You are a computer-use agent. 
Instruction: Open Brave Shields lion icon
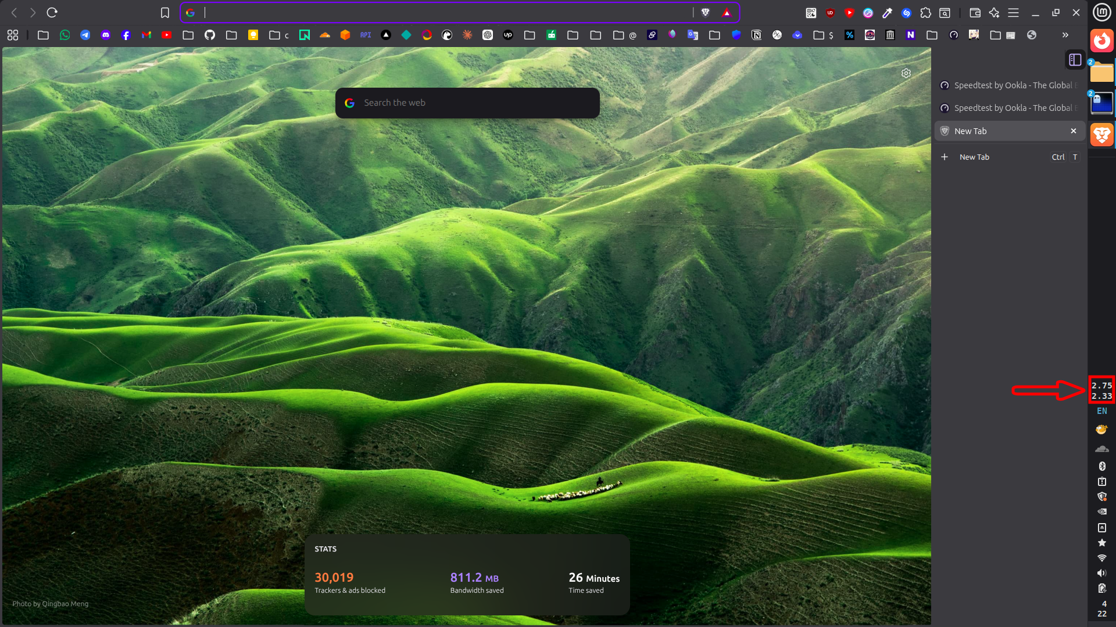point(705,12)
